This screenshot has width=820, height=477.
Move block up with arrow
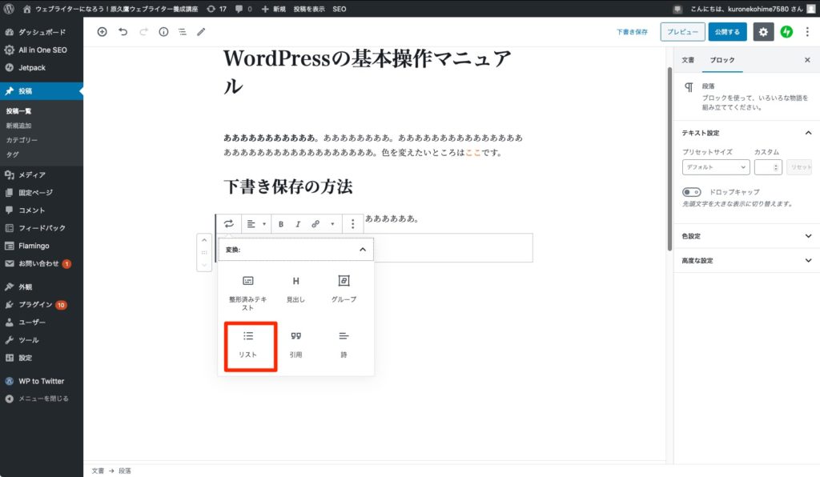pos(204,240)
